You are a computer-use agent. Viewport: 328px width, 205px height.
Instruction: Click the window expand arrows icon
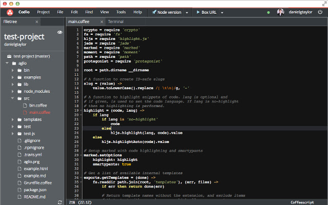(x=324, y=4)
